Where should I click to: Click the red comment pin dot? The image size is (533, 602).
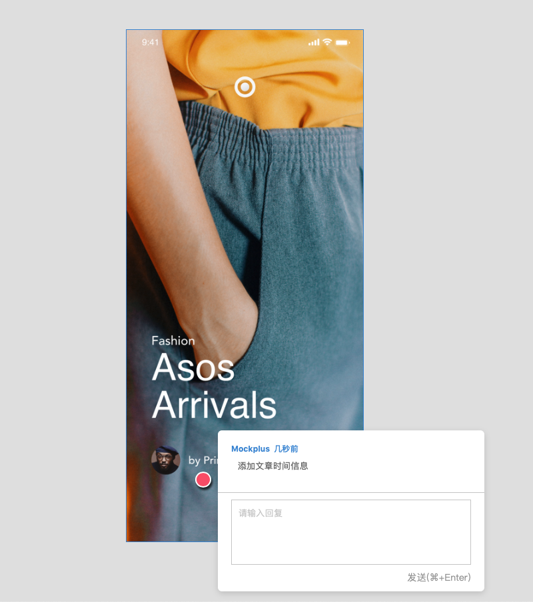click(x=203, y=480)
